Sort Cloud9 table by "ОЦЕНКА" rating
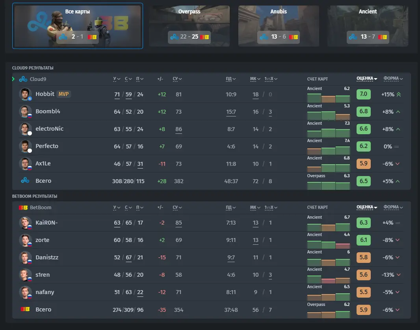Screen dimensions: 420x330 pos(367,78)
